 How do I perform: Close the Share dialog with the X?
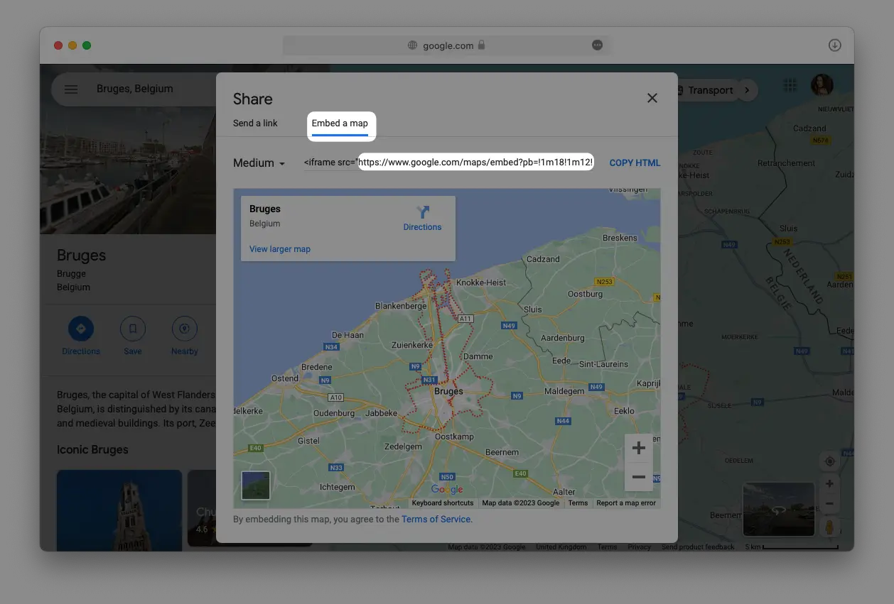(652, 99)
